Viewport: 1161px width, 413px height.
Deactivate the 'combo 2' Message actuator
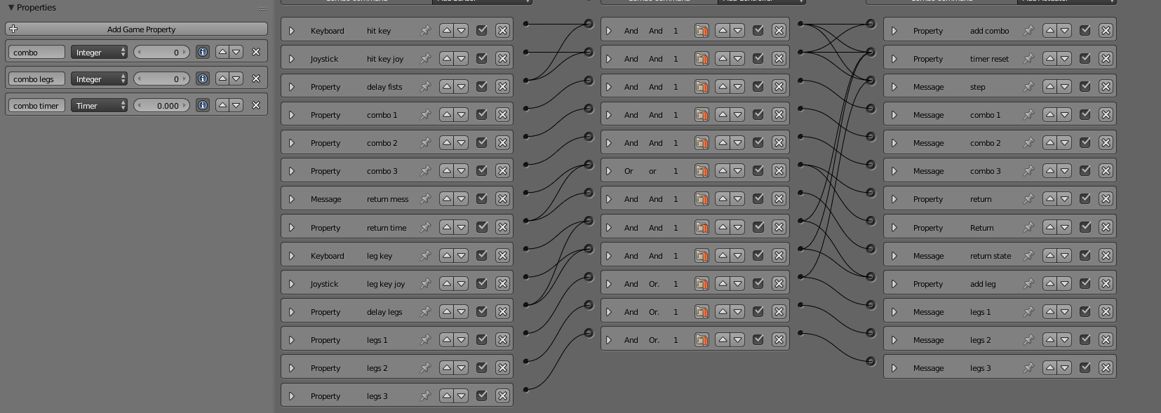click(1085, 142)
